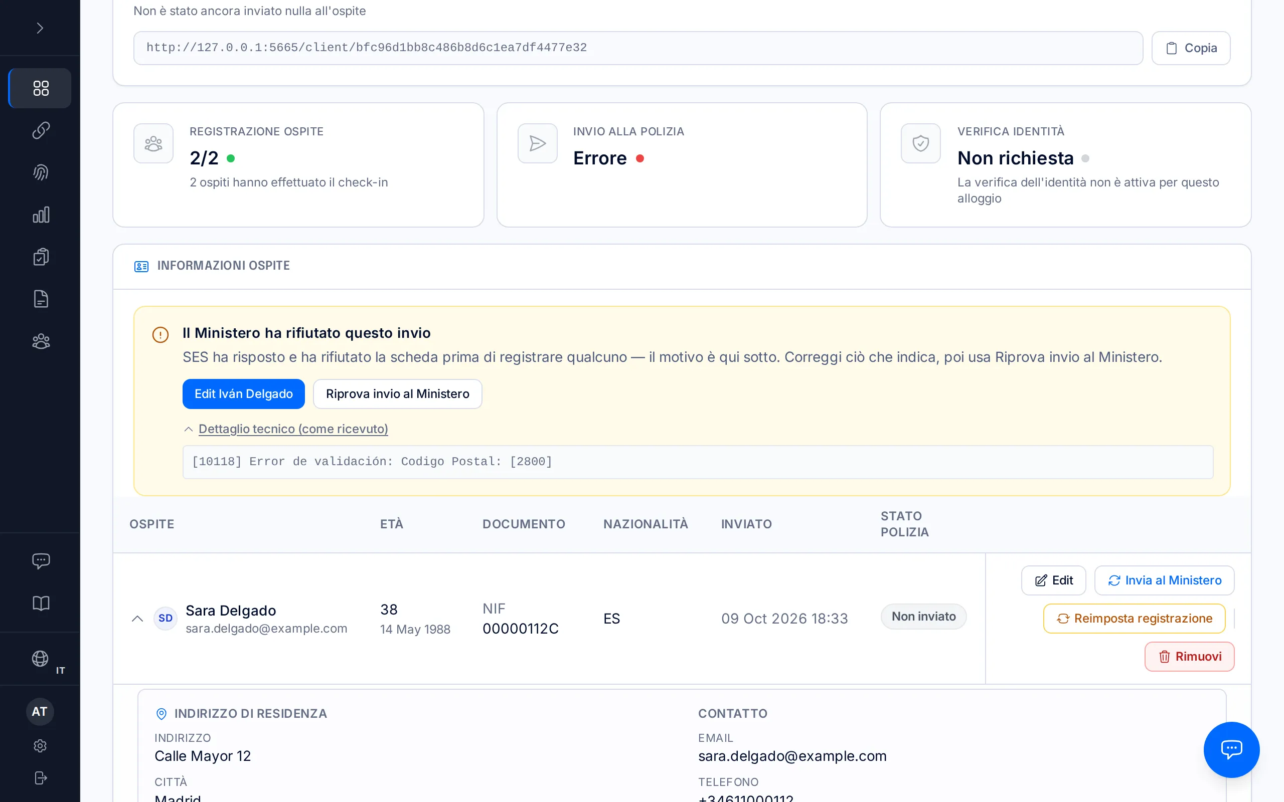Click the Invio alla polizia send icon
The image size is (1284, 802).
click(x=538, y=143)
